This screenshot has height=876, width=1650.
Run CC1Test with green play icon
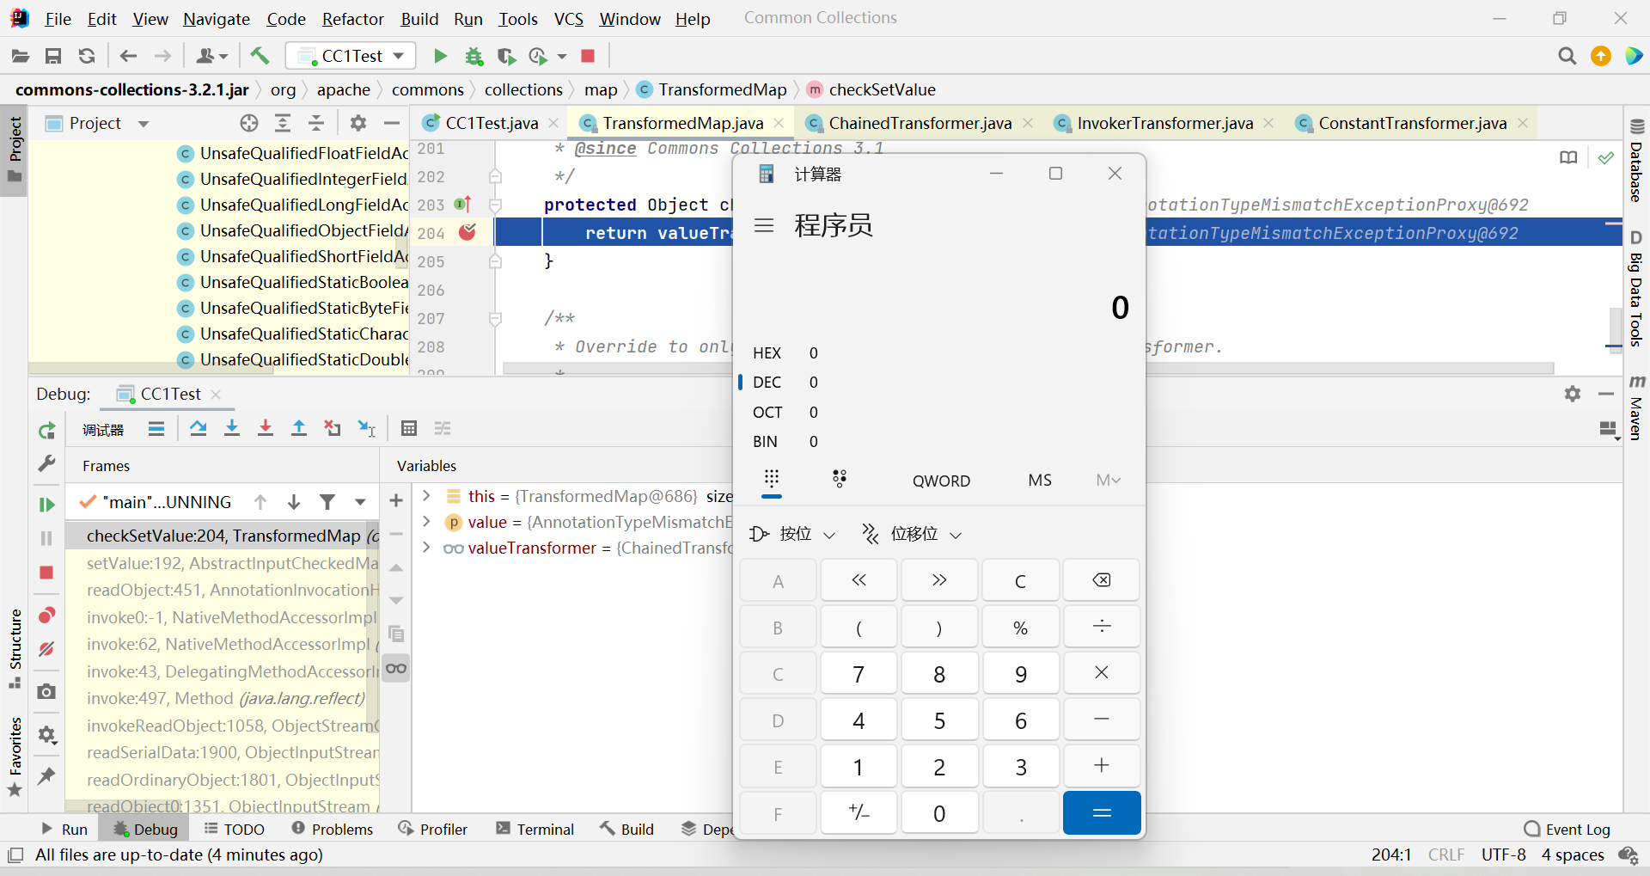click(440, 56)
